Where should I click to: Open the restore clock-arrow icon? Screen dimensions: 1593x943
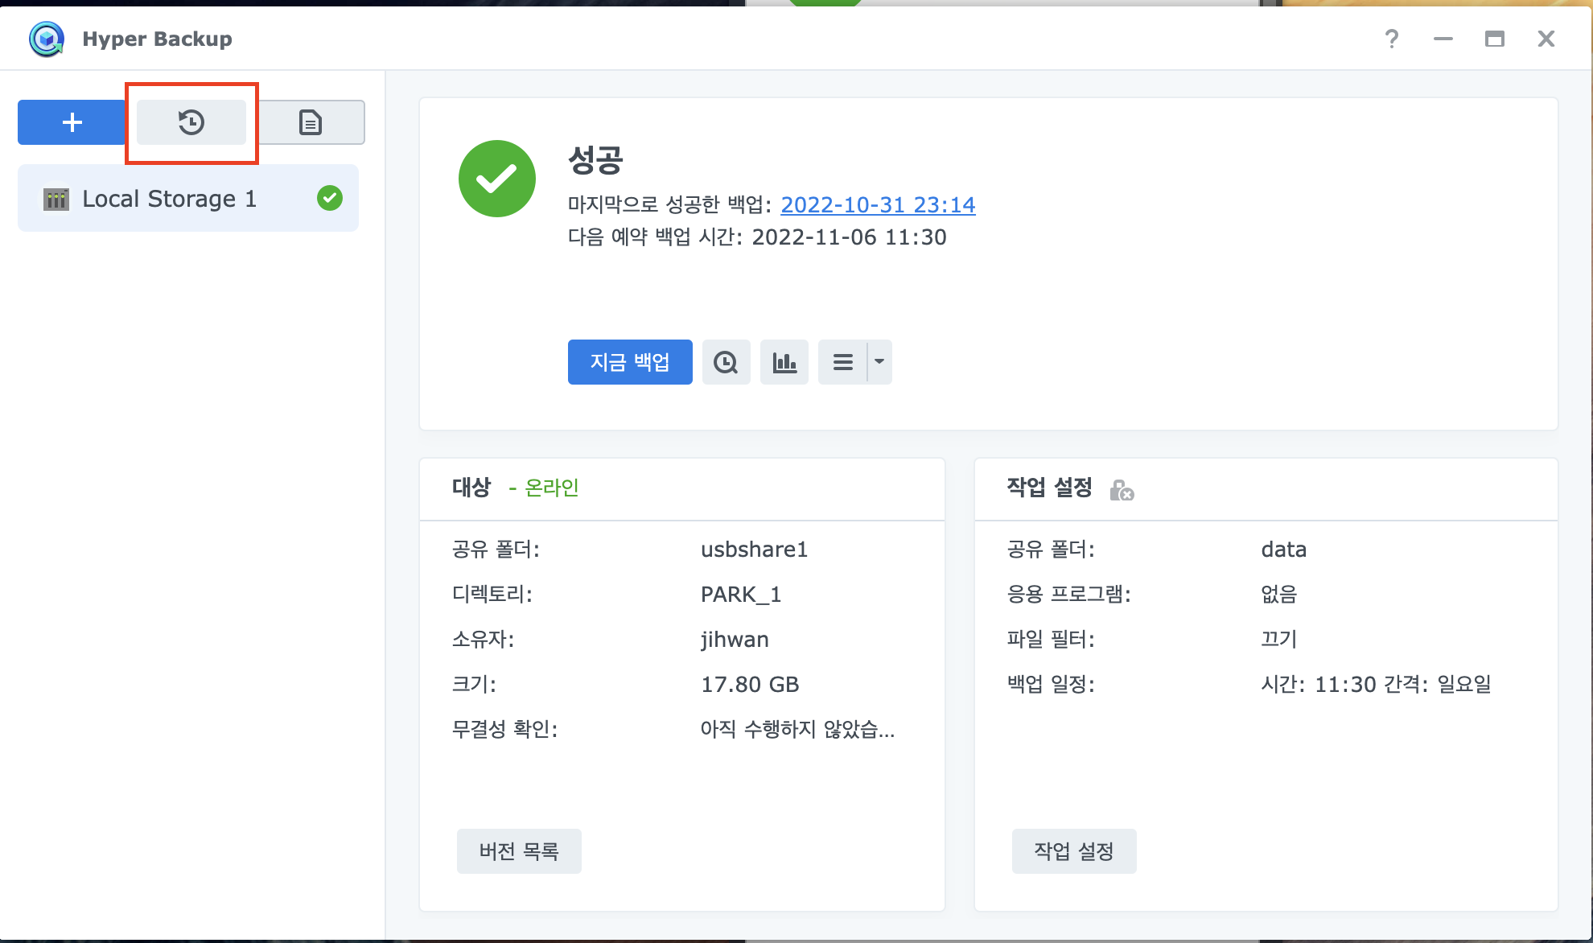[191, 122]
